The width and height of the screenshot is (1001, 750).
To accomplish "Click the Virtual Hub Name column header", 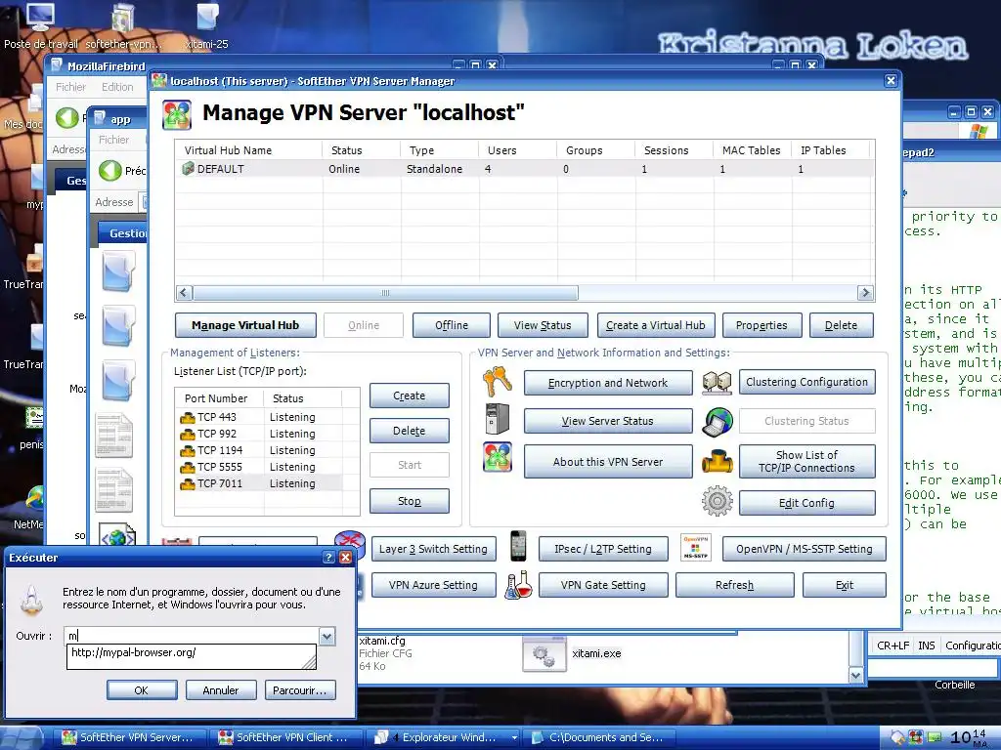I will (x=249, y=150).
